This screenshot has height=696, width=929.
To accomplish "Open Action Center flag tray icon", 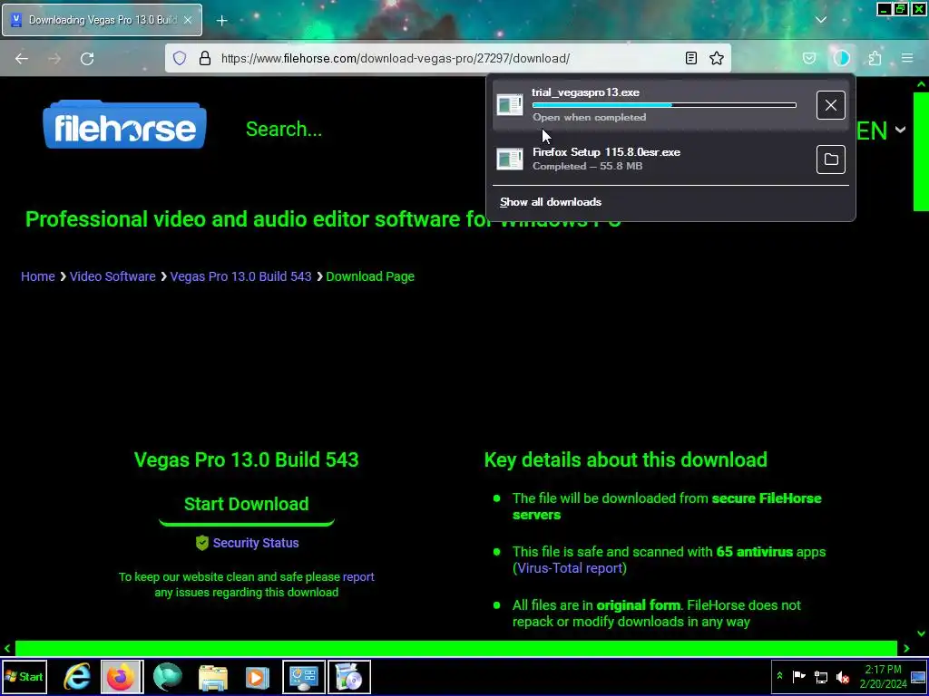I will [x=798, y=676].
